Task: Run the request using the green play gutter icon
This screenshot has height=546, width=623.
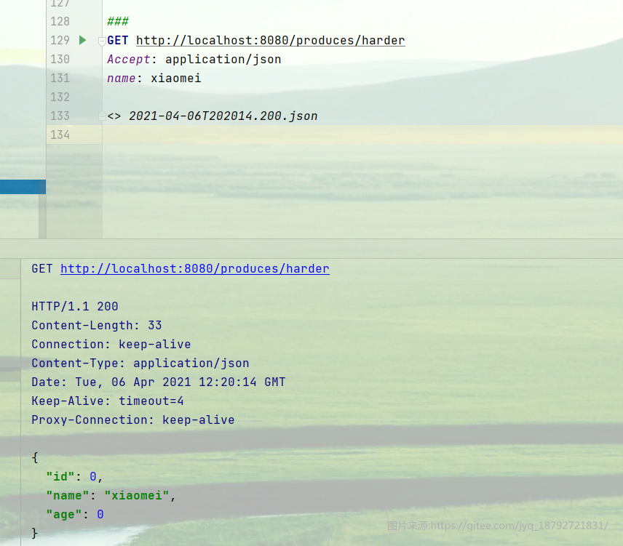Action: (82, 40)
